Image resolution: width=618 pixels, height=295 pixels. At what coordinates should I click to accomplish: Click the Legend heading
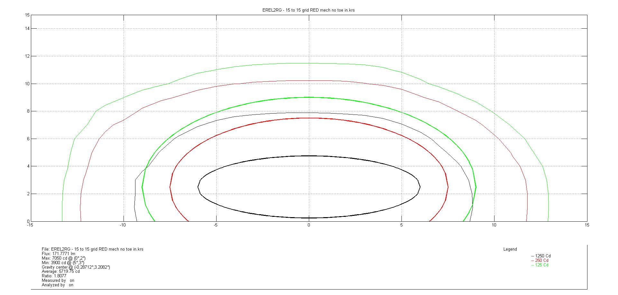pyautogui.click(x=510, y=249)
